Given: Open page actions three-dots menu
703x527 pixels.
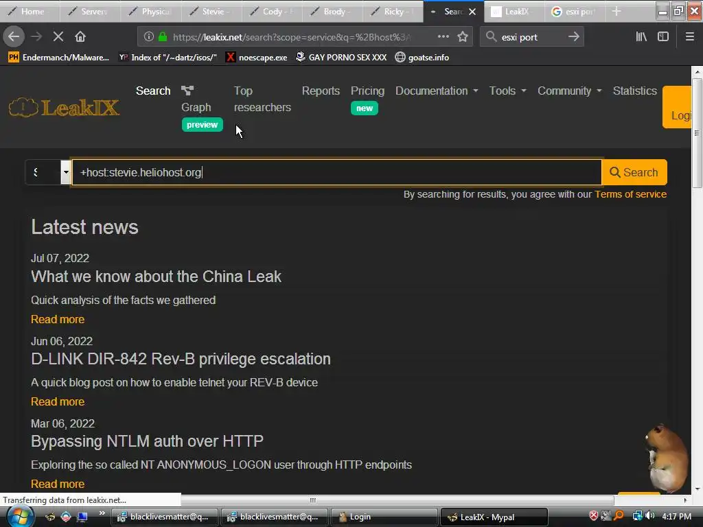Looking at the screenshot, I should point(443,37).
